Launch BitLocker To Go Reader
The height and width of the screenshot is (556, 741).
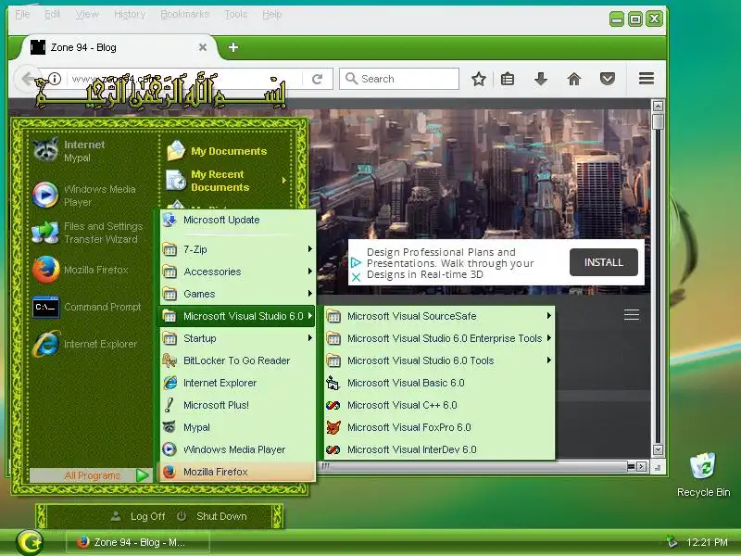point(237,360)
